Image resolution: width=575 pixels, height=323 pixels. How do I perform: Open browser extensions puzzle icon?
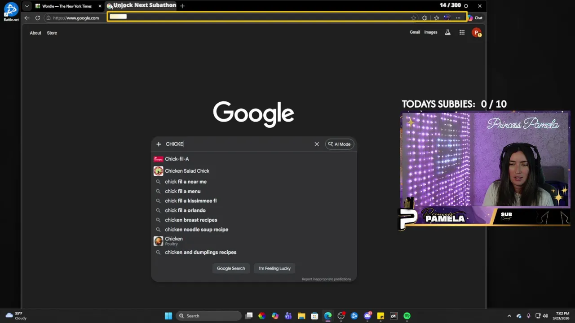(425, 18)
